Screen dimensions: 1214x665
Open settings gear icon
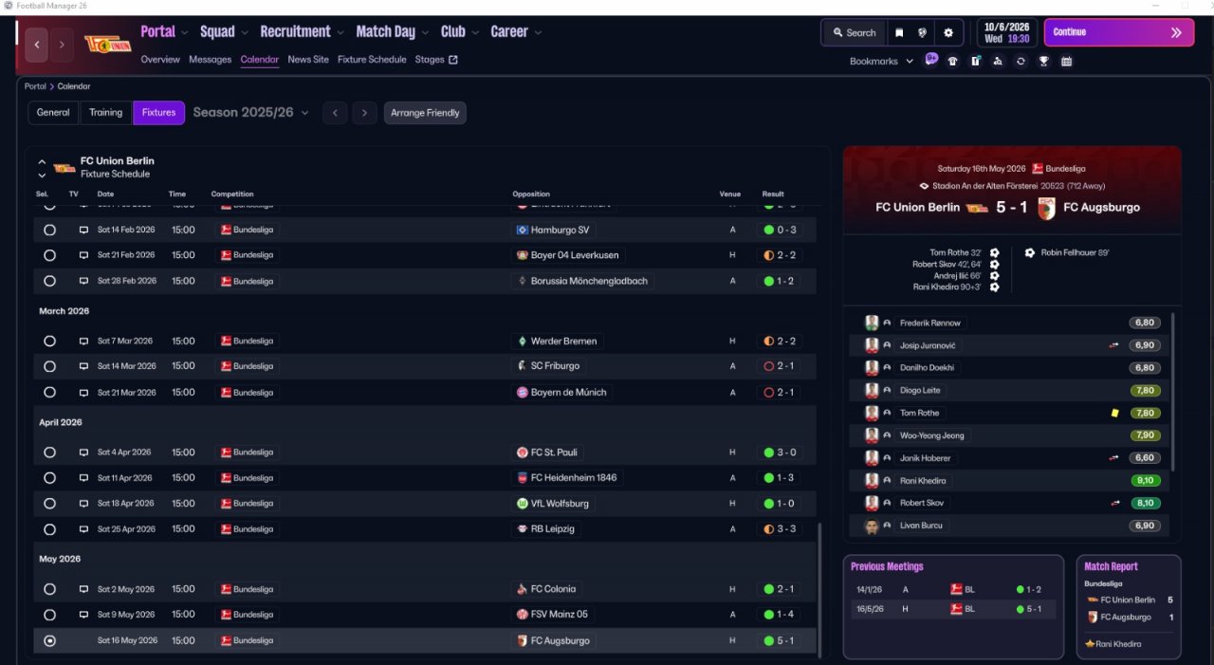click(x=948, y=32)
